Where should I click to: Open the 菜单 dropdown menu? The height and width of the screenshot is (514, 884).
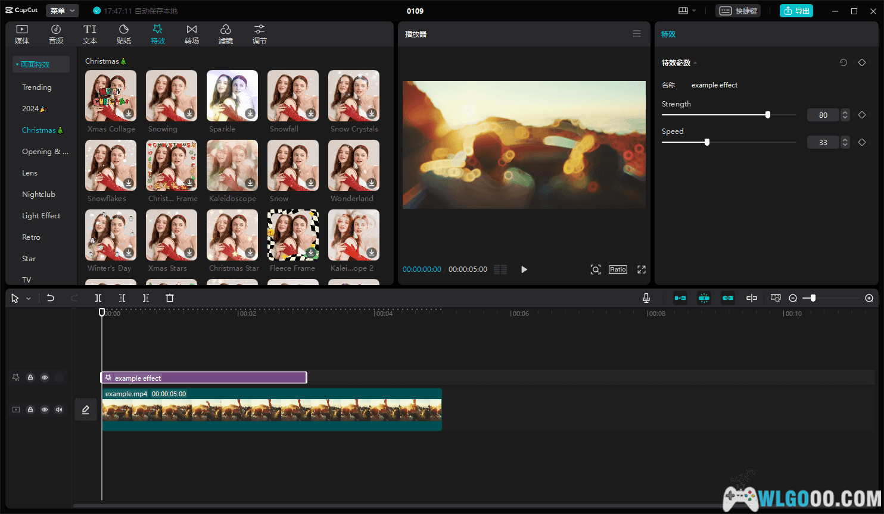coord(62,11)
